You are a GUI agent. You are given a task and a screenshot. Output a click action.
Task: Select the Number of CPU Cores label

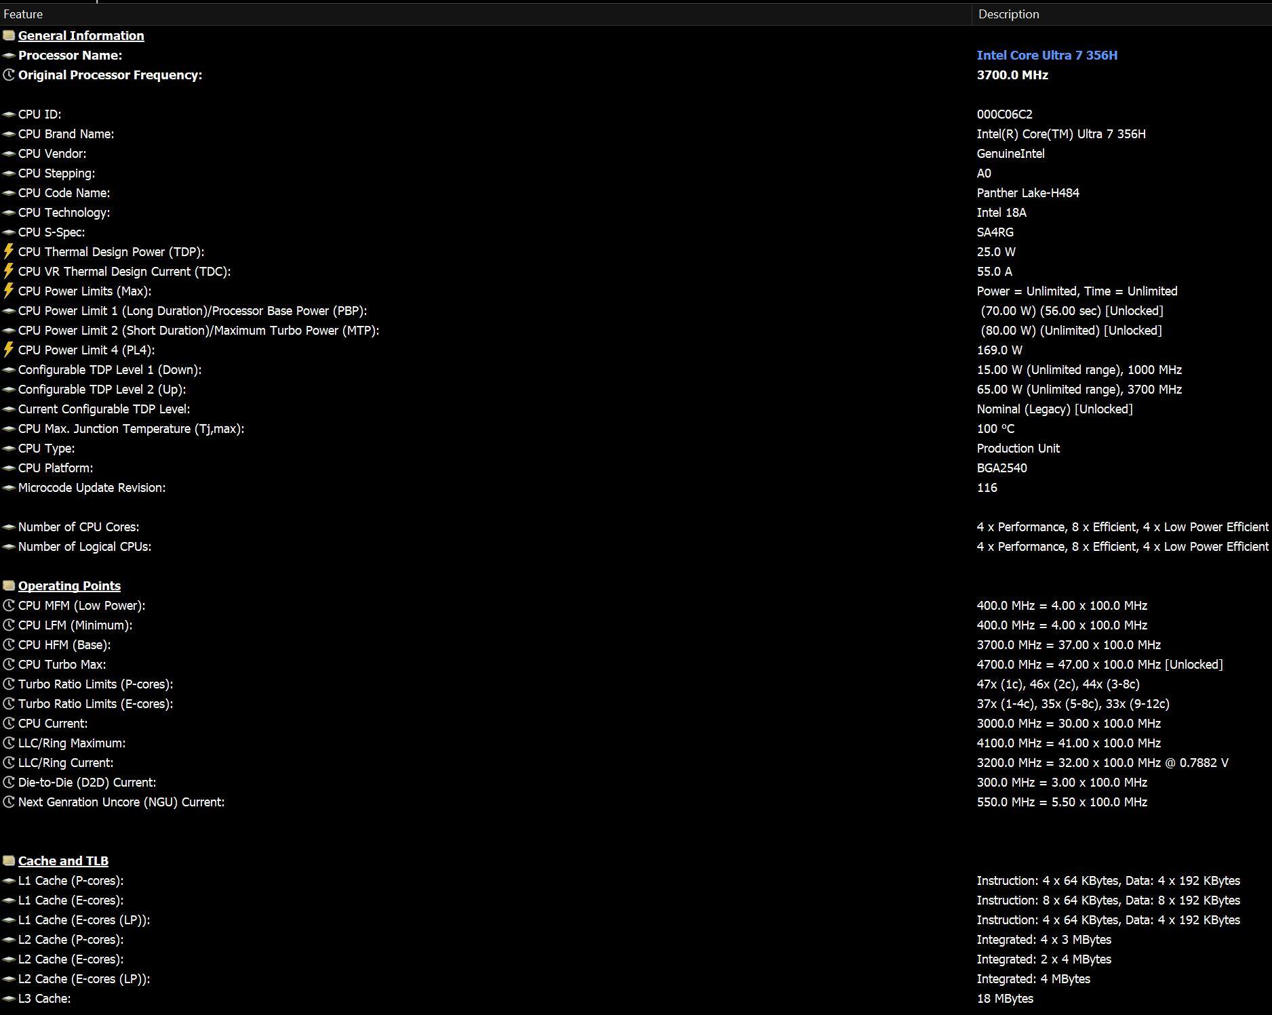pyautogui.click(x=79, y=526)
